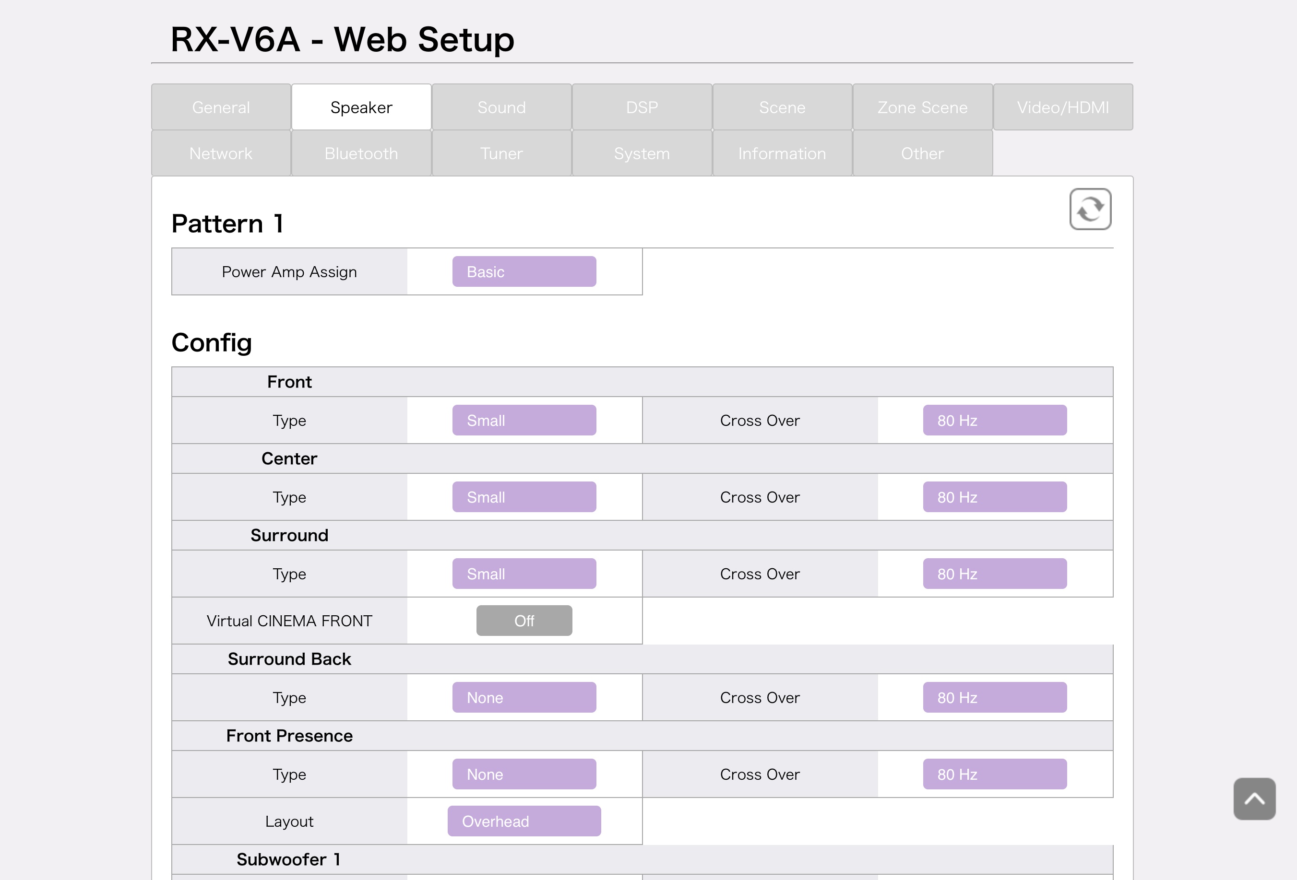Click the Pattern 1 heading

pyautogui.click(x=228, y=223)
